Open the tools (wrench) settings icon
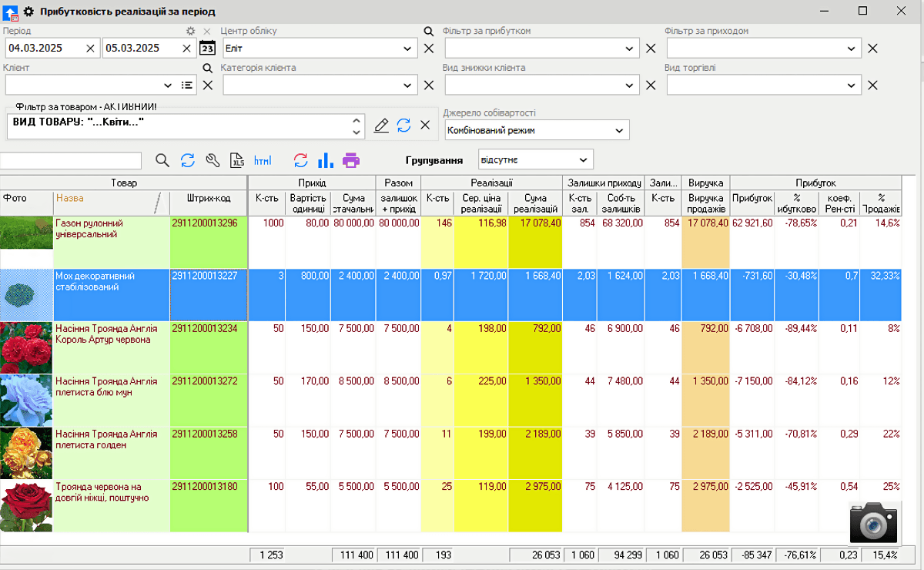 (213, 160)
